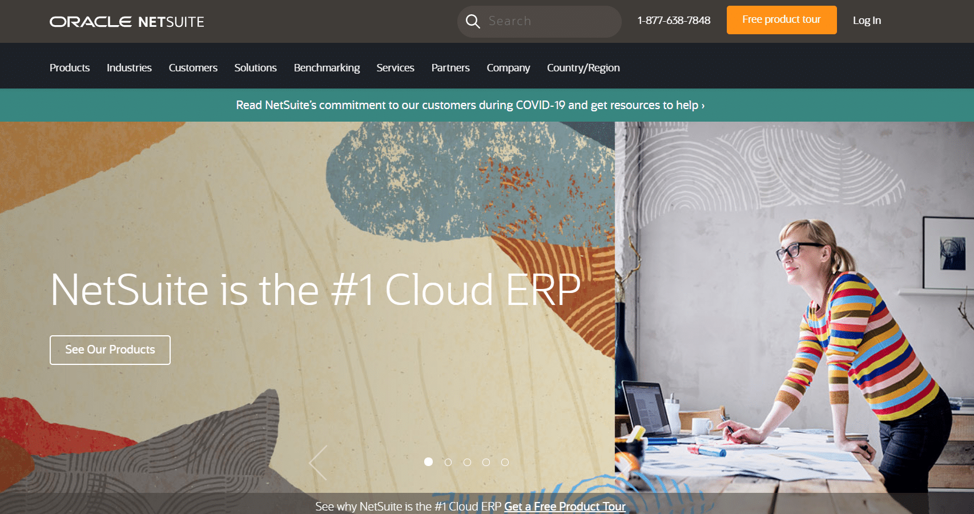Open the Company menu

[x=508, y=68]
